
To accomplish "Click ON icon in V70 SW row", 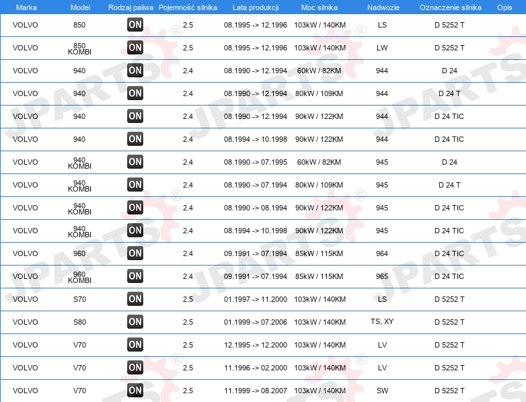I will tap(135, 391).
